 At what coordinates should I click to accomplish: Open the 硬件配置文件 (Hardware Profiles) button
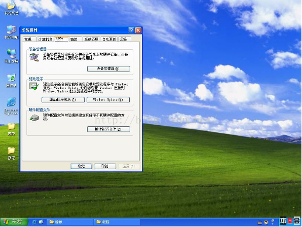click(x=108, y=129)
